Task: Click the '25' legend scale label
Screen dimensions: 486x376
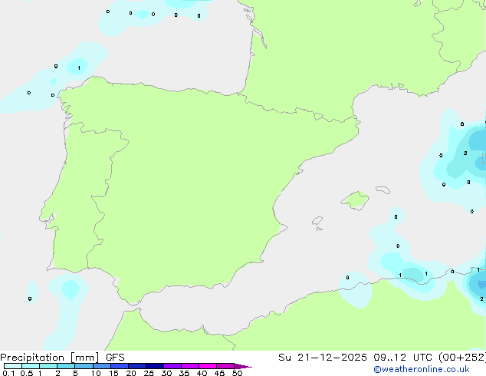Action: (149, 373)
